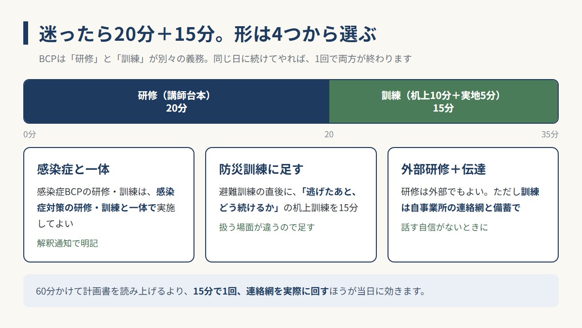The width and height of the screenshot is (582, 328).
Task: Click body text beginning '避難訓練の直後に'
Action: coord(289,199)
